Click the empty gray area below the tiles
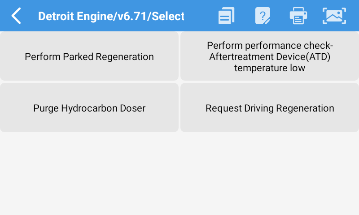The height and width of the screenshot is (215, 359). [179, 175]
